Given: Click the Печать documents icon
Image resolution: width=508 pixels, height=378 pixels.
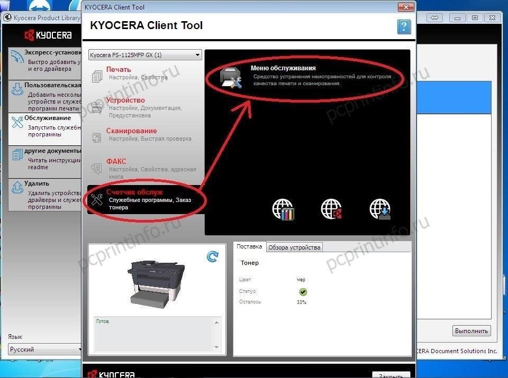Looking at the screenshot, I should point(97,76).
